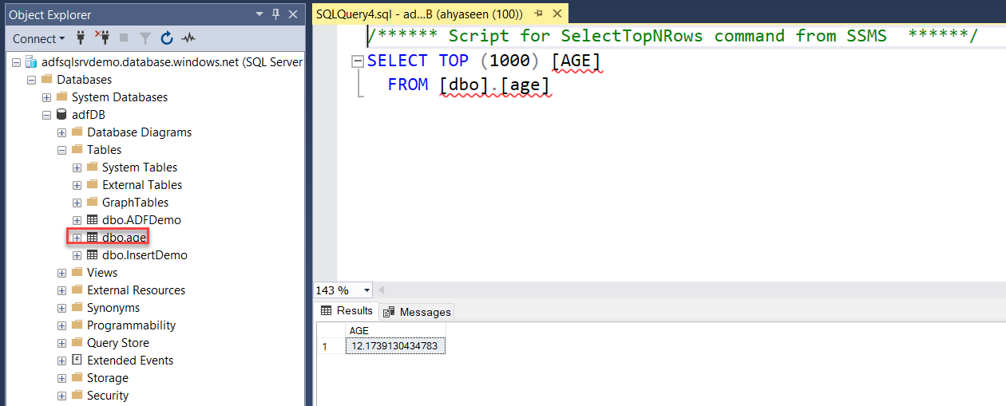Select the Extended Events node

[x=130, y=361]
